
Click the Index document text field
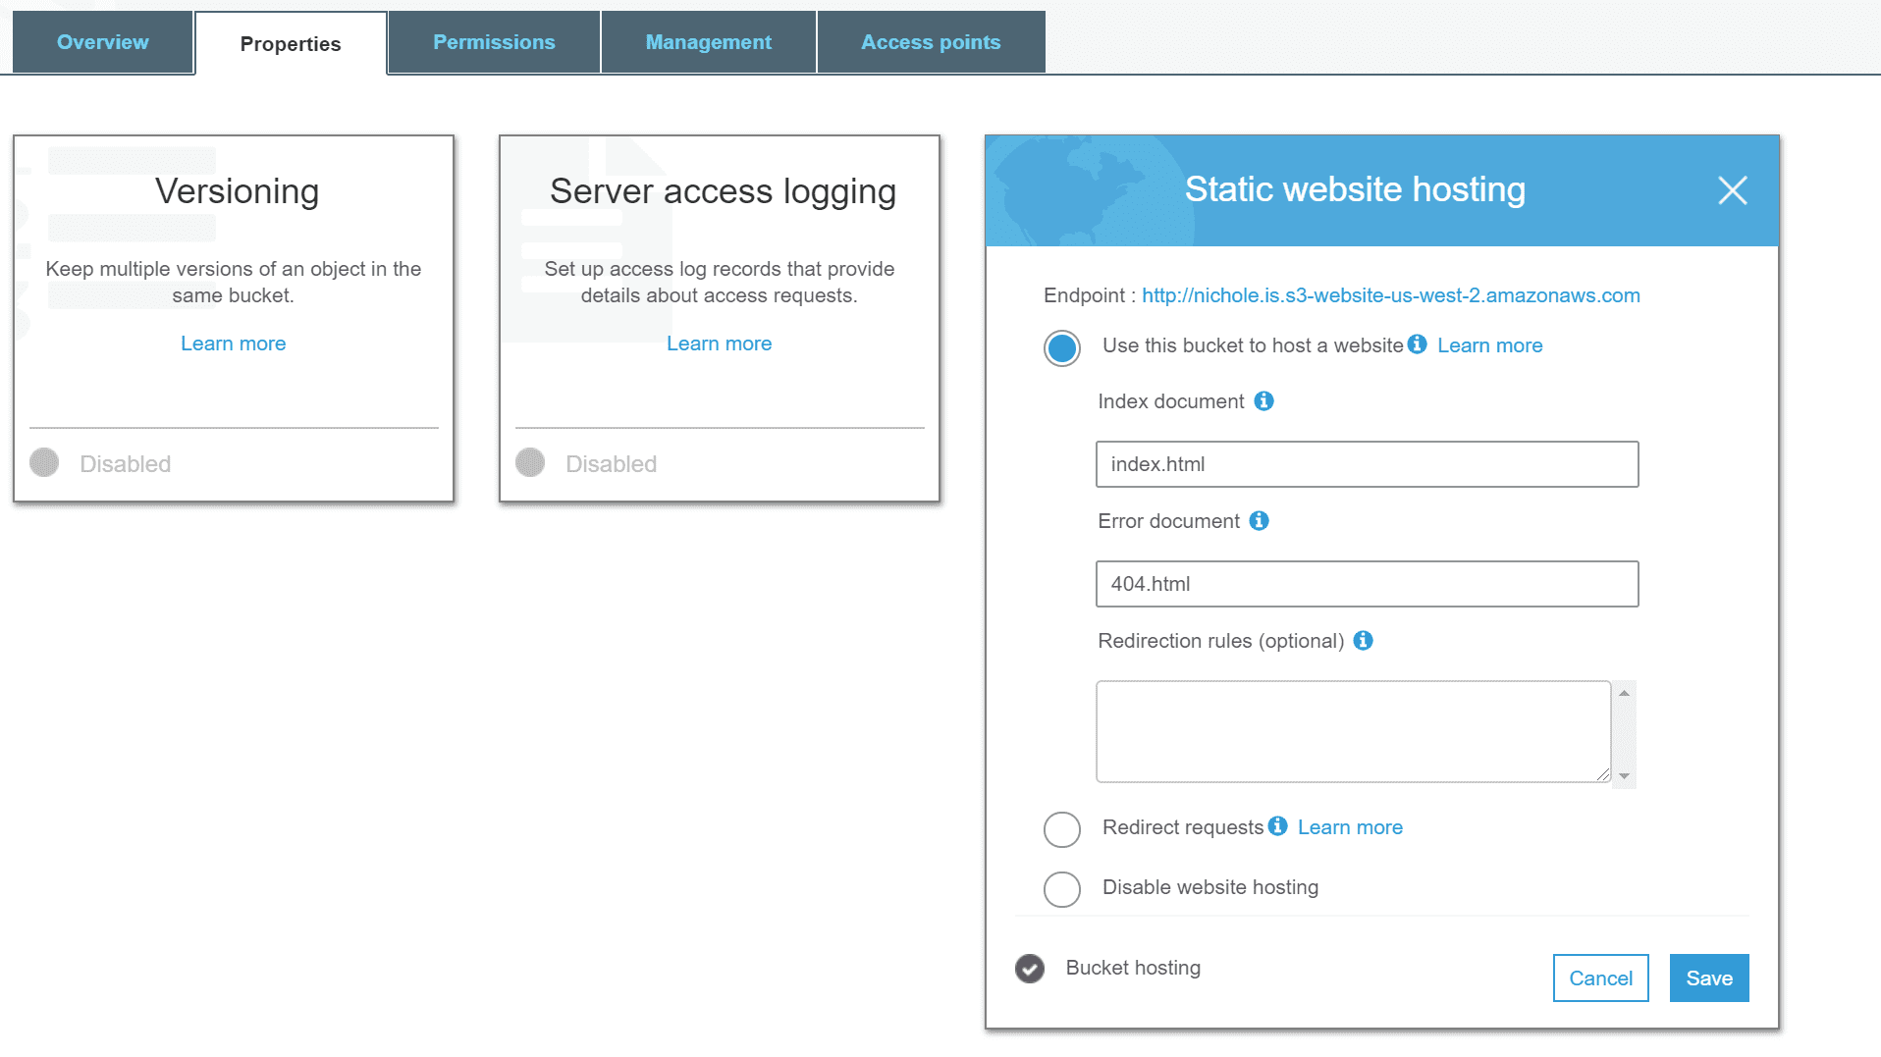(x=1367, y=464)
